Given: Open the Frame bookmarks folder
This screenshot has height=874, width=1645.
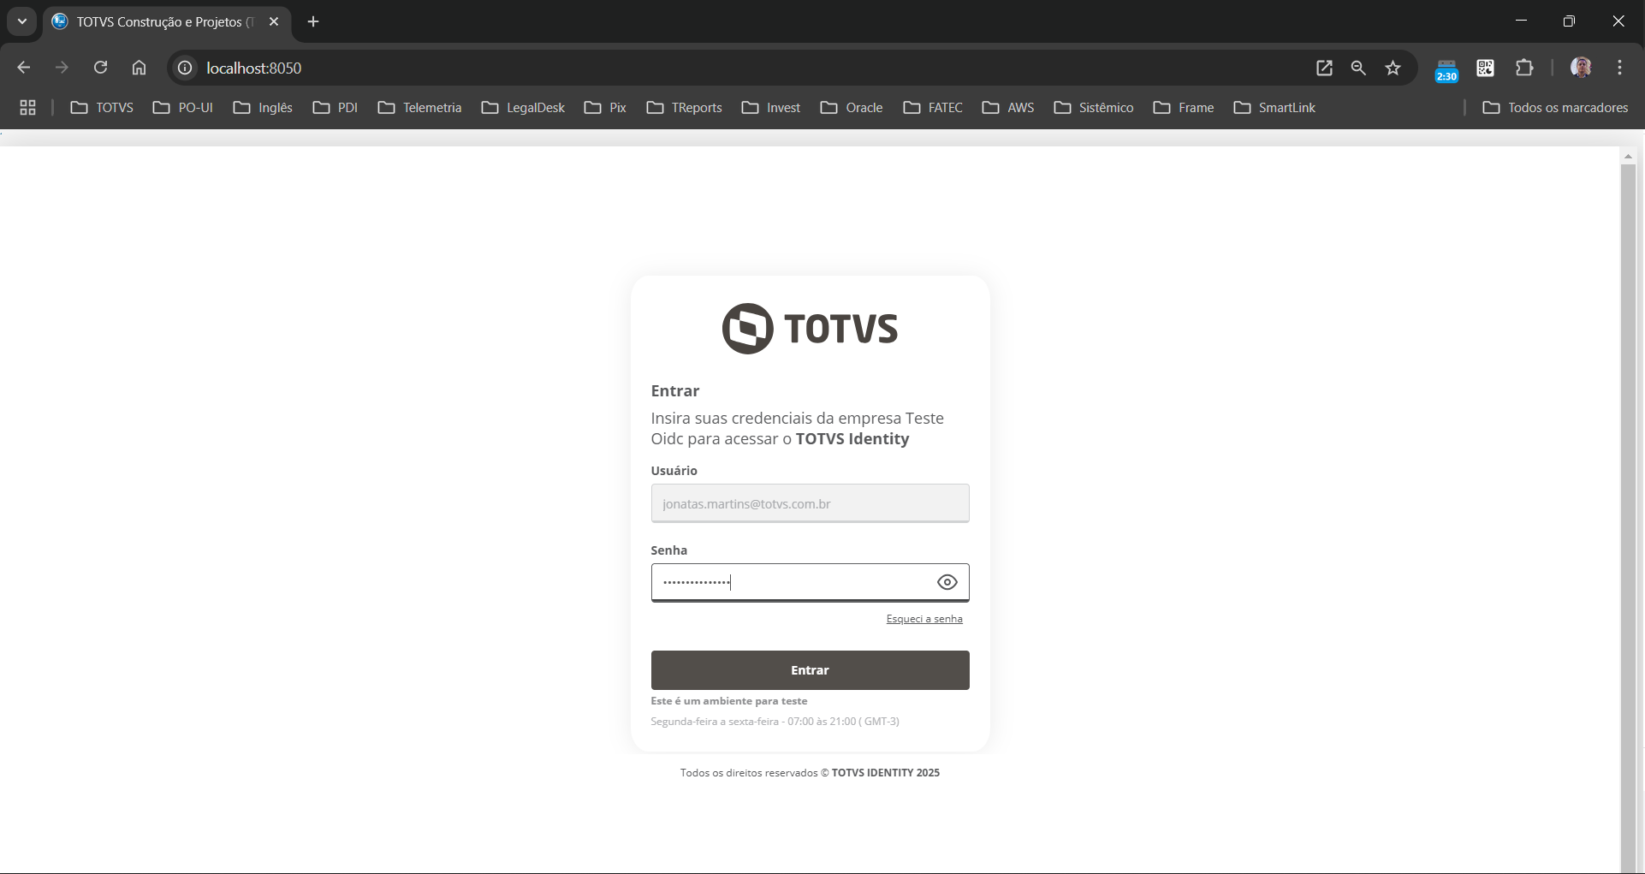Looking at the screenshot, I should pos(1185,108).
